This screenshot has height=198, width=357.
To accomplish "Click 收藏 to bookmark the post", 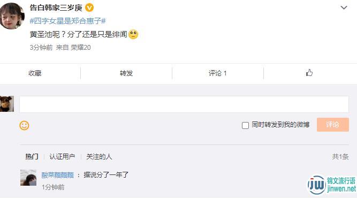I will point(35,73).
